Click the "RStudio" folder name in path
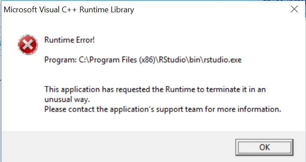Screen dimensions: 306x162 click(x=172, y=60)
